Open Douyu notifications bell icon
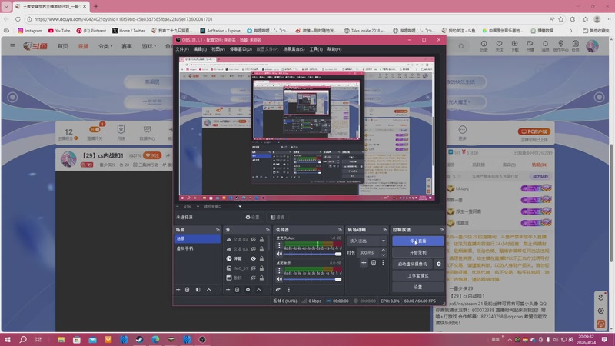615x346 pixels. pos(545,45)
